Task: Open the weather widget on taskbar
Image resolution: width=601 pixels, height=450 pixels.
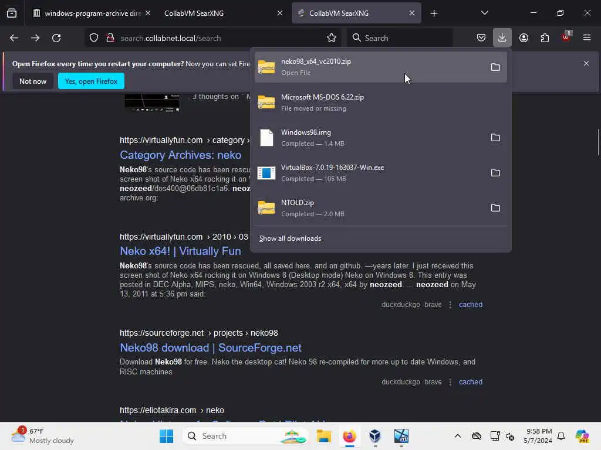Action: [x=42, y=436]
